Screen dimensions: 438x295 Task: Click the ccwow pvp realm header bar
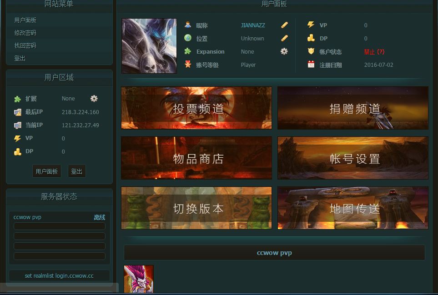coord(274,253)
